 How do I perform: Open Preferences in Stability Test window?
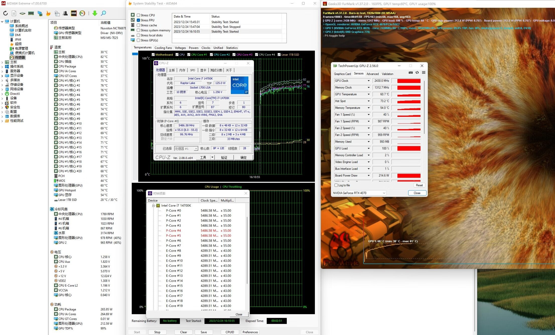[250, 332]
